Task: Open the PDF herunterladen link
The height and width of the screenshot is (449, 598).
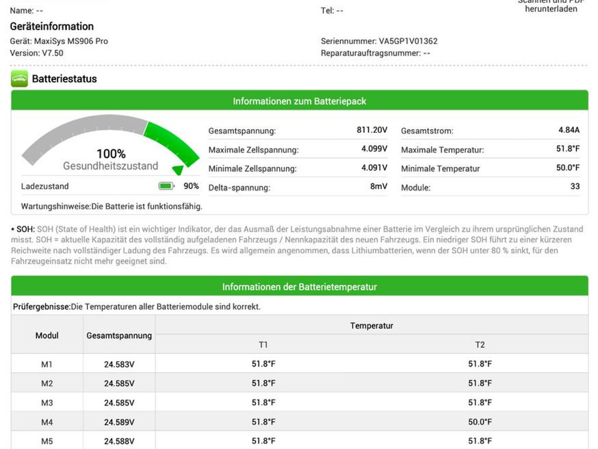Action: [x=551, y=6]
